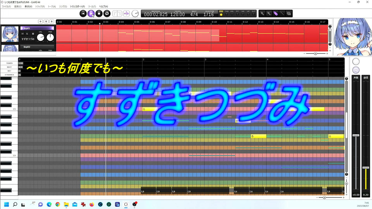
Task: Click the piano roll vertical scrollbar
Action: [346, 126]
